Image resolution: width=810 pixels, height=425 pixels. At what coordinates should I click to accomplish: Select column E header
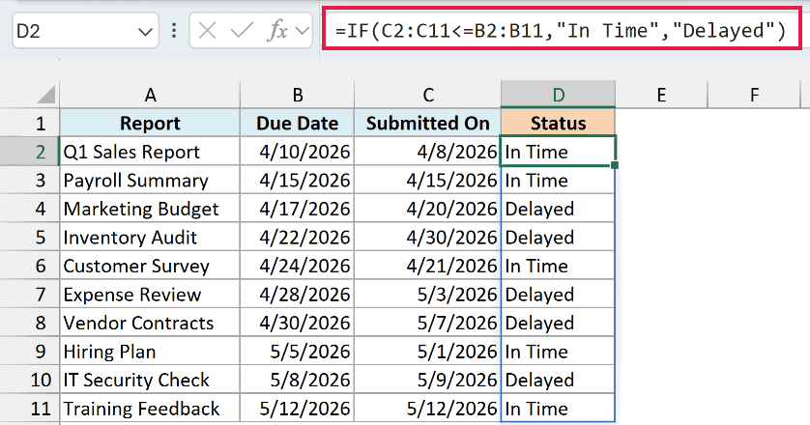661,95
